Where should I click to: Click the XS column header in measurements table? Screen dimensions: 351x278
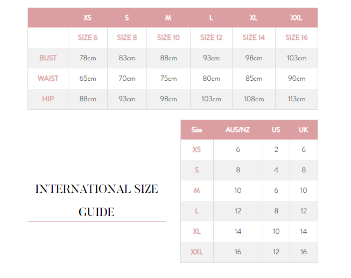[87, 18]
